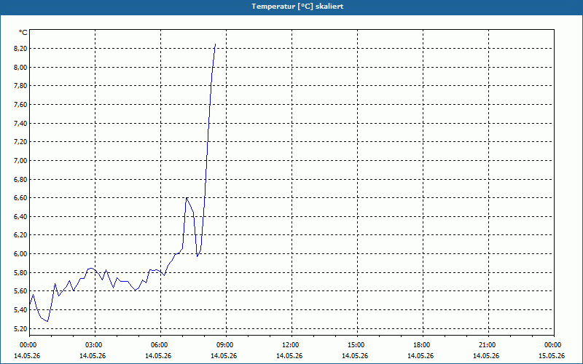583x364 pixels.
Task: Pick the 21:00 time label
Action: [x=488, y=345]
